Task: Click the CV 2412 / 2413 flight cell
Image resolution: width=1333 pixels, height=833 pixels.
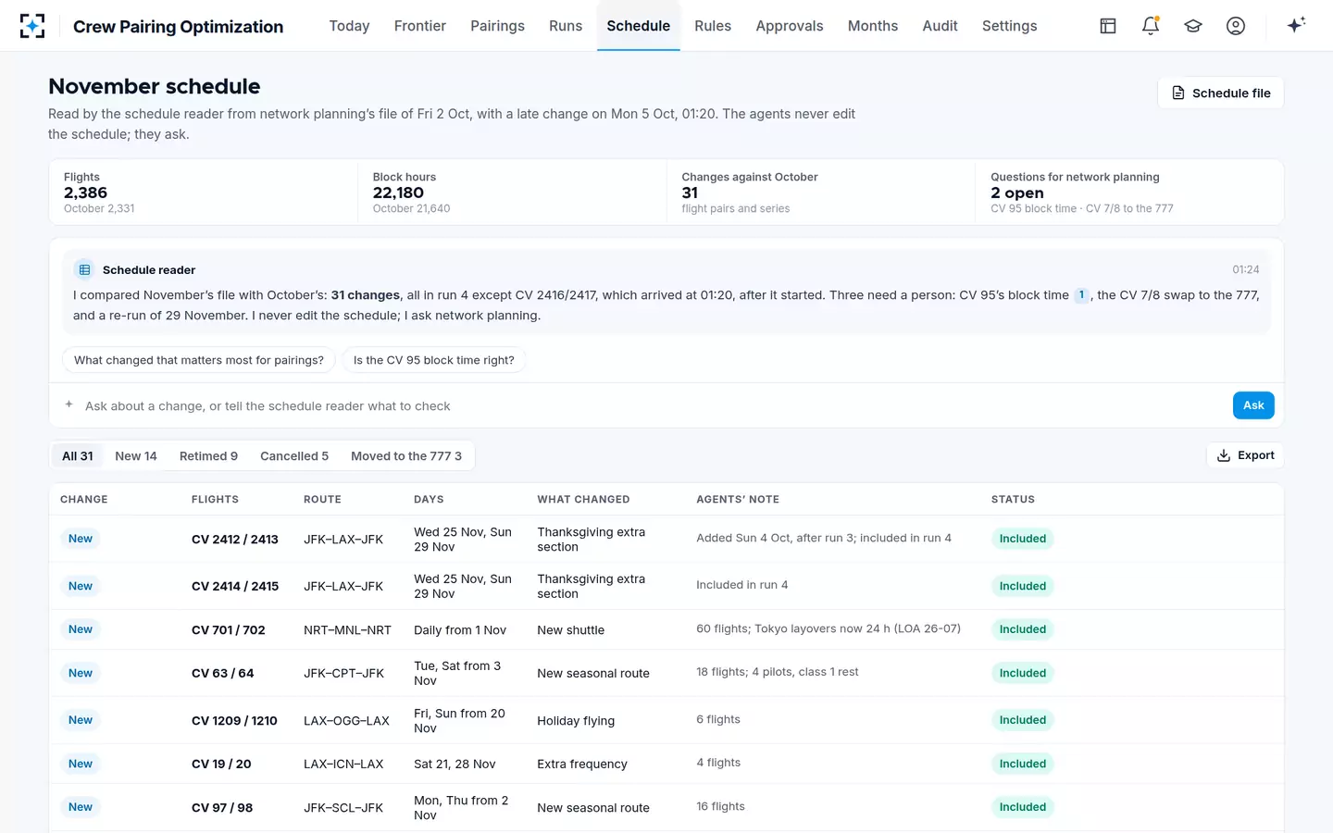Action: coord(235,540)
